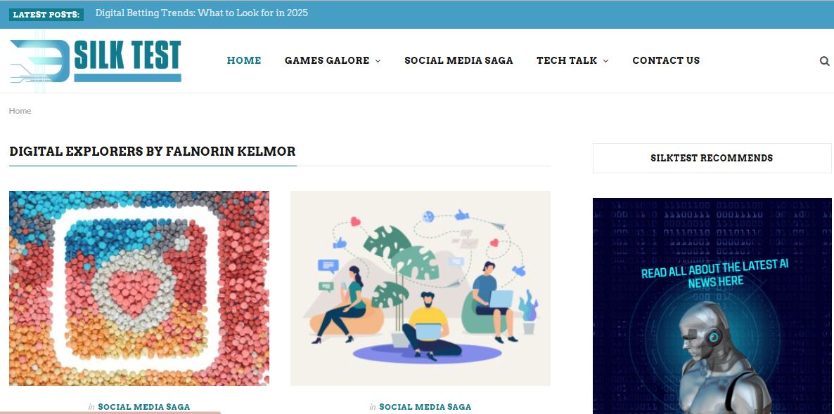The image size is (834, 414).
Task: Click the circuit emblem left of Silk Test
Action: 39,61
